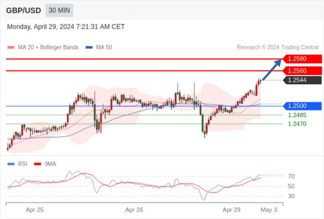Click the red 1.2560 resistance price tag
The width and height of the screenshot is (324, 219).
point(302,71)
